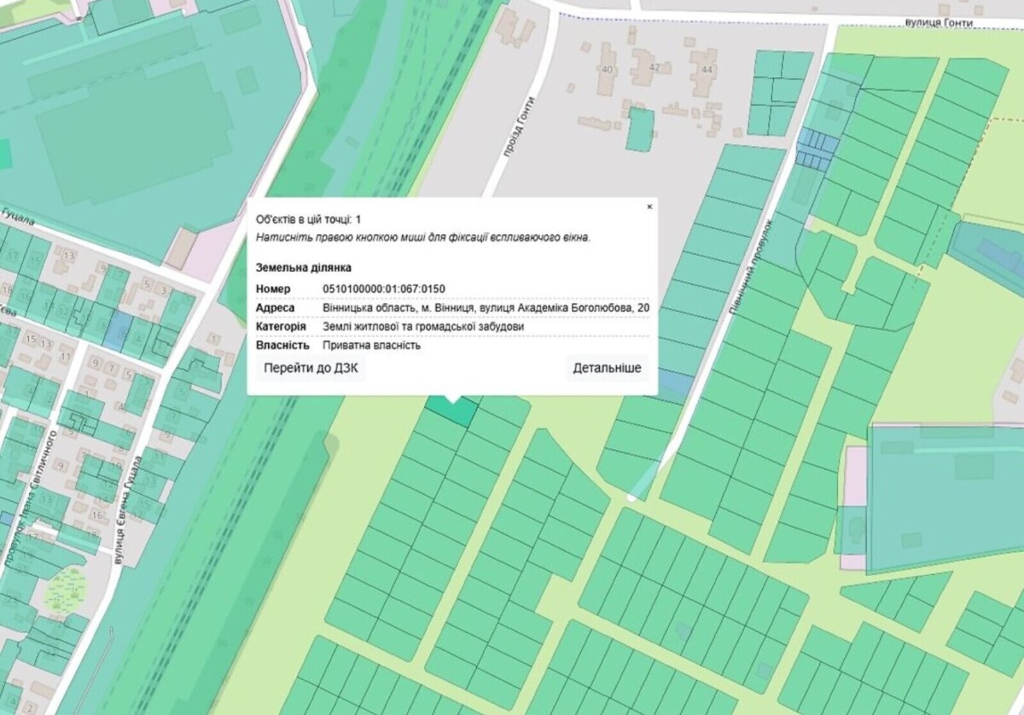Click building number 40 on map

[607, 69]
